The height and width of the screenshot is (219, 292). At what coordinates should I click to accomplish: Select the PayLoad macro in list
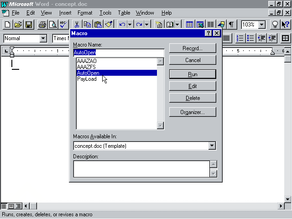point(117,79)
